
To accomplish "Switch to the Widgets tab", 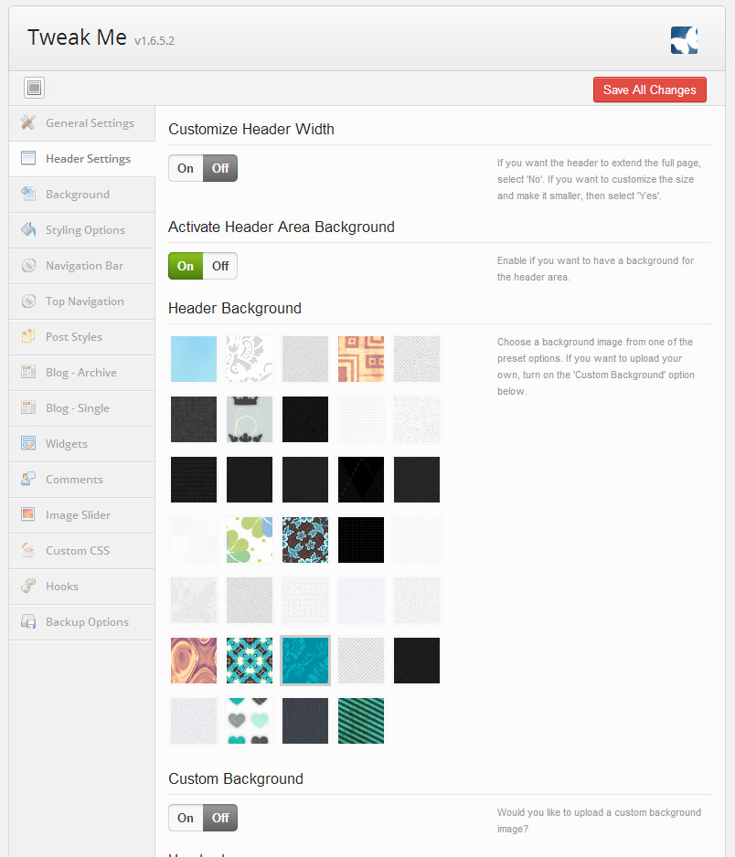I will (x=67, y=444).
